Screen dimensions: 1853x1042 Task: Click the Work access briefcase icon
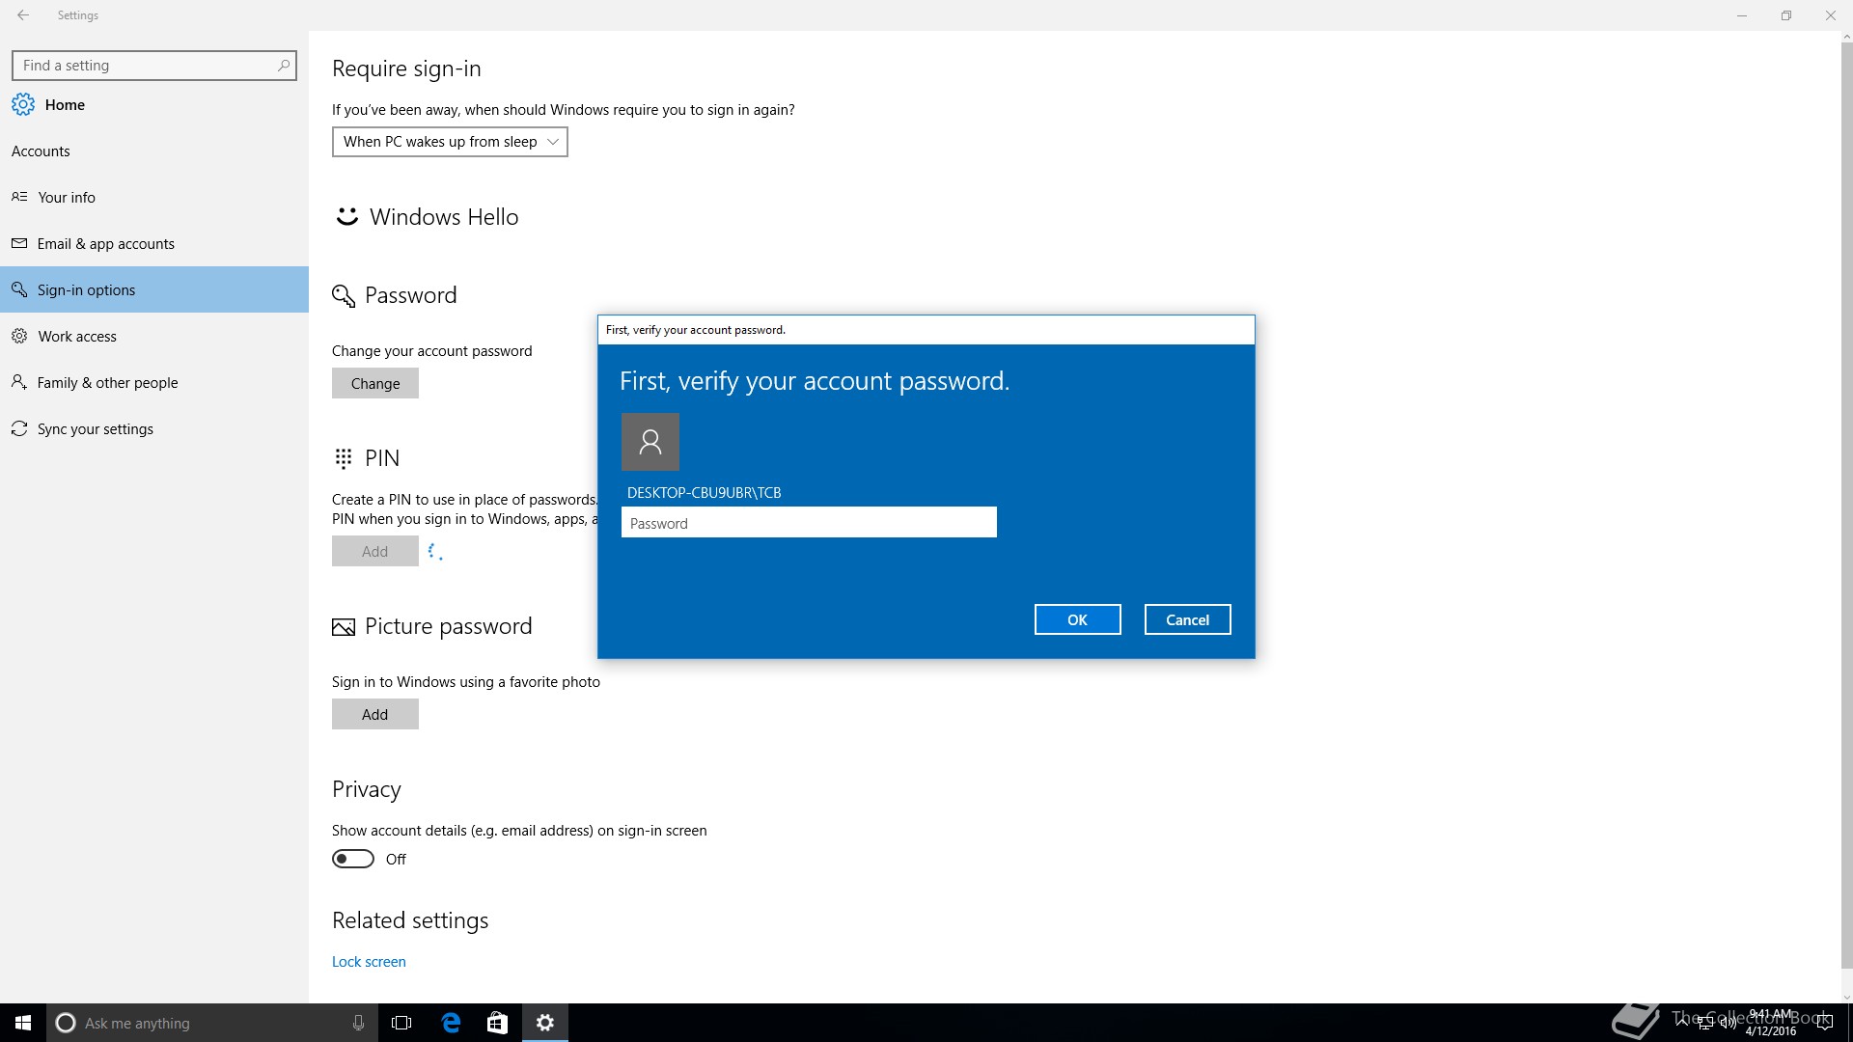click(19, 336)
